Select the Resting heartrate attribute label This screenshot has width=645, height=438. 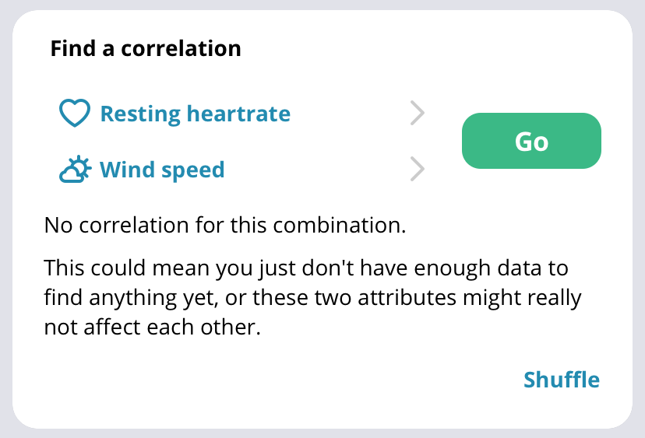[196, 114]
